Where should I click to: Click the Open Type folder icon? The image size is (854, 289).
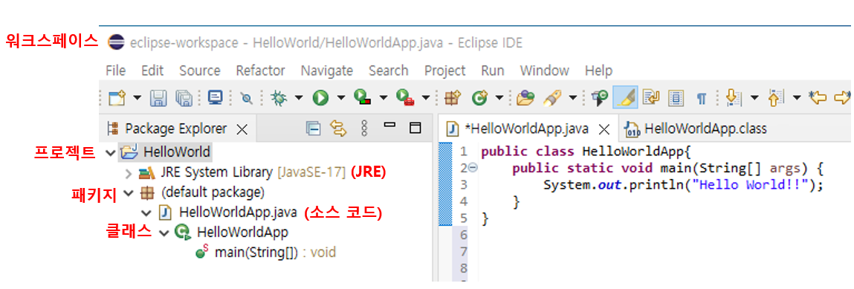click(525, 98)
